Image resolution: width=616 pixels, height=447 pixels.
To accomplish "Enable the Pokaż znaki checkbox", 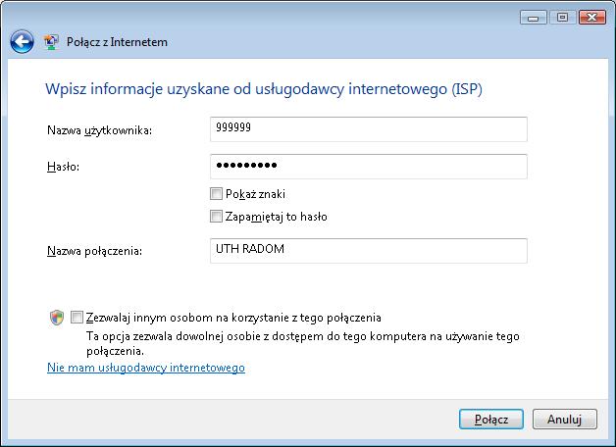I will [217, 194].
